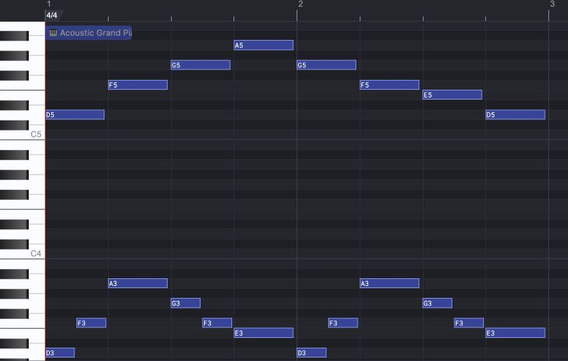Select the A3 note in bar 1
Screen dimensions: 568x361
click(x=137, y=283)
